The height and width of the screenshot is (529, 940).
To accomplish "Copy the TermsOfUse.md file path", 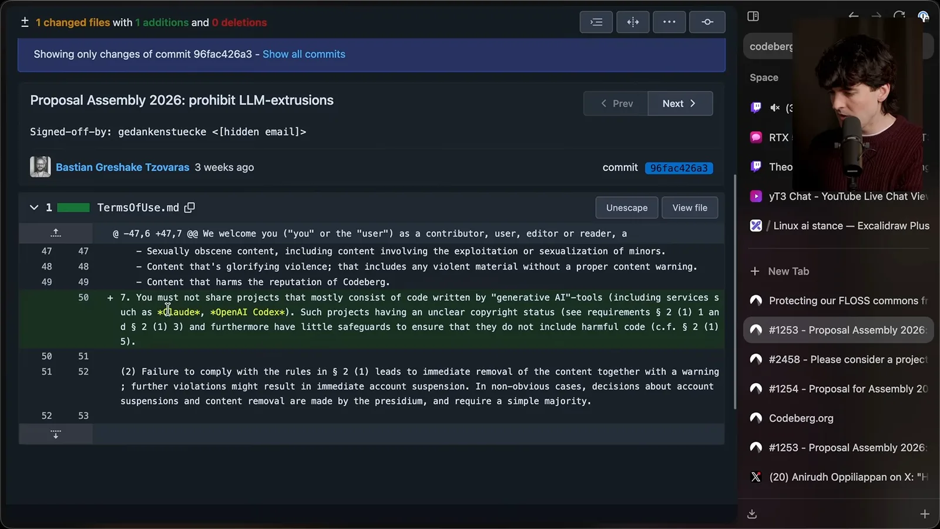I will (190, 207).
